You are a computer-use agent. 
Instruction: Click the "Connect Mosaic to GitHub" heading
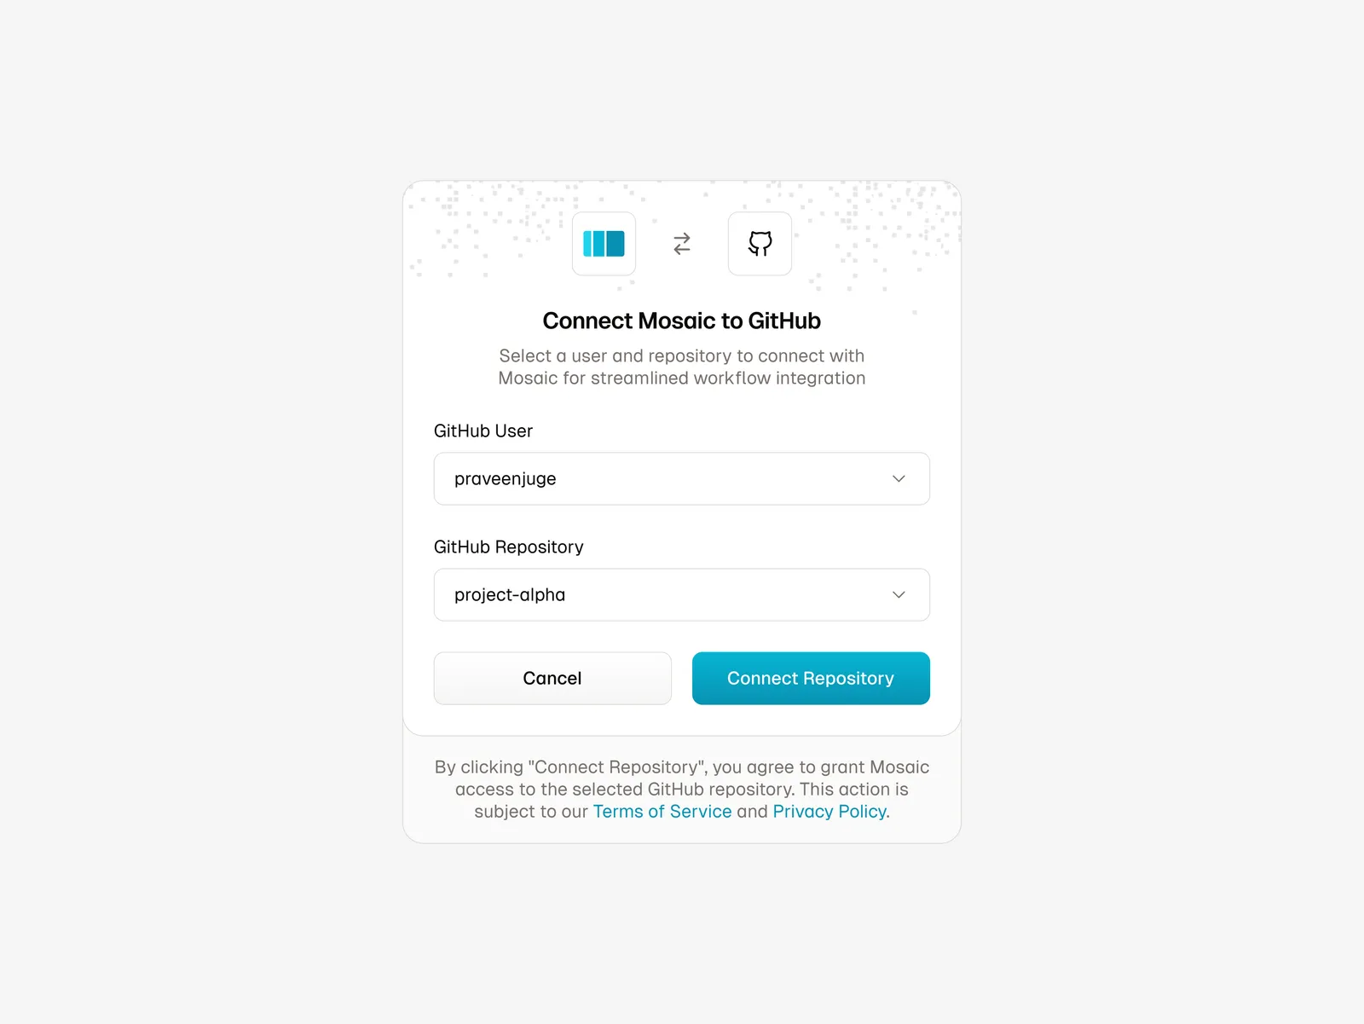[682, 321]
